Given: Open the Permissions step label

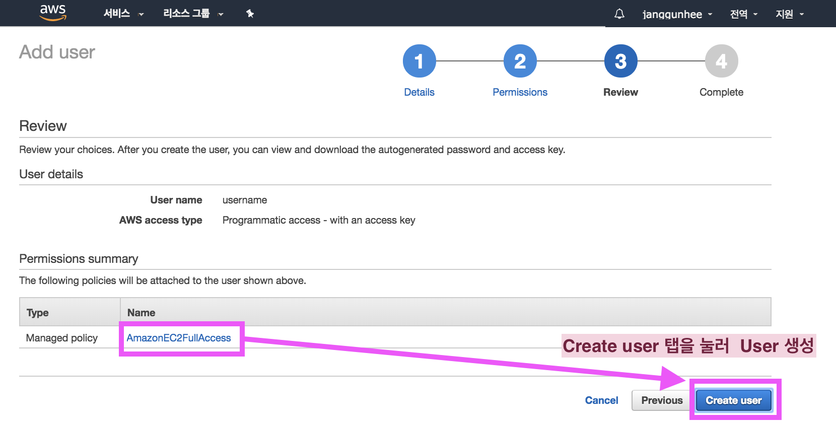Looking at the screenshot, I should click(520, 92).
